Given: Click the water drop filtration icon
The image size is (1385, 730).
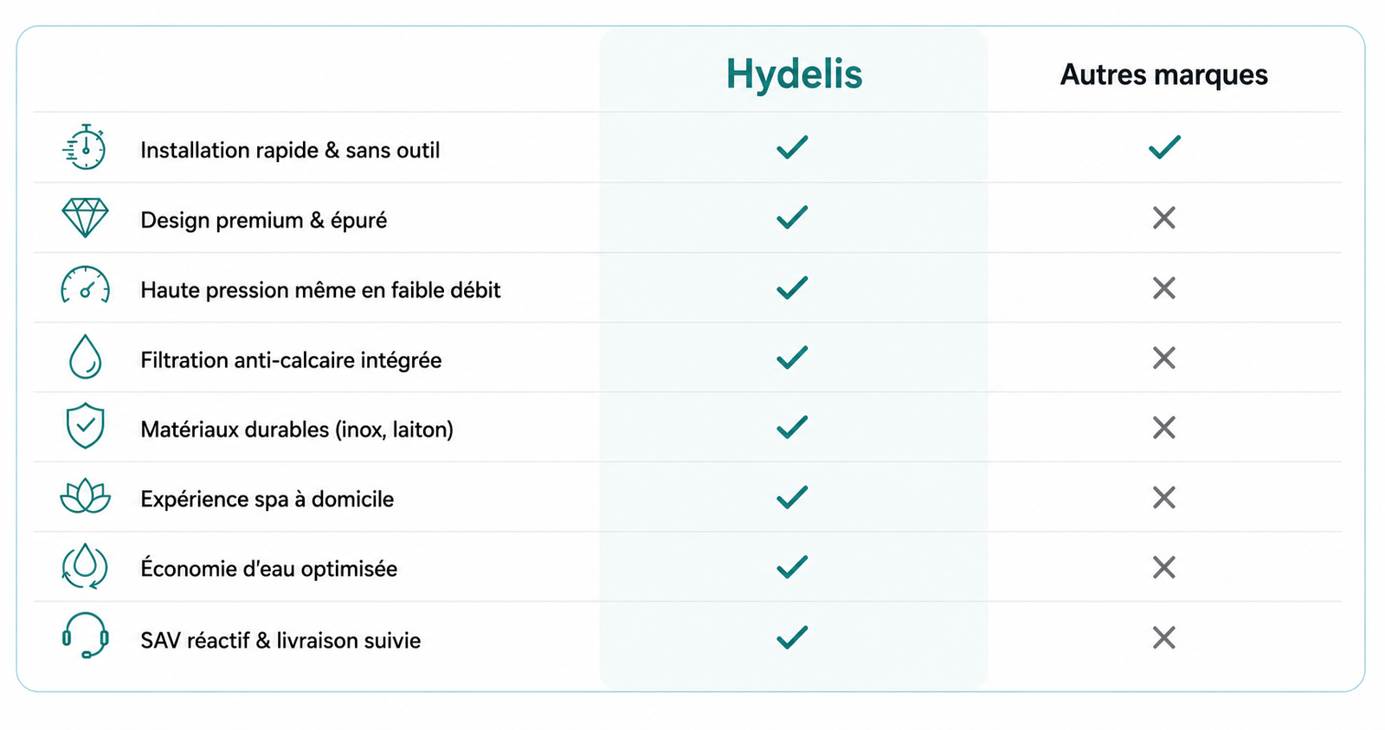Looking at the screenshot, I should 85,357.
